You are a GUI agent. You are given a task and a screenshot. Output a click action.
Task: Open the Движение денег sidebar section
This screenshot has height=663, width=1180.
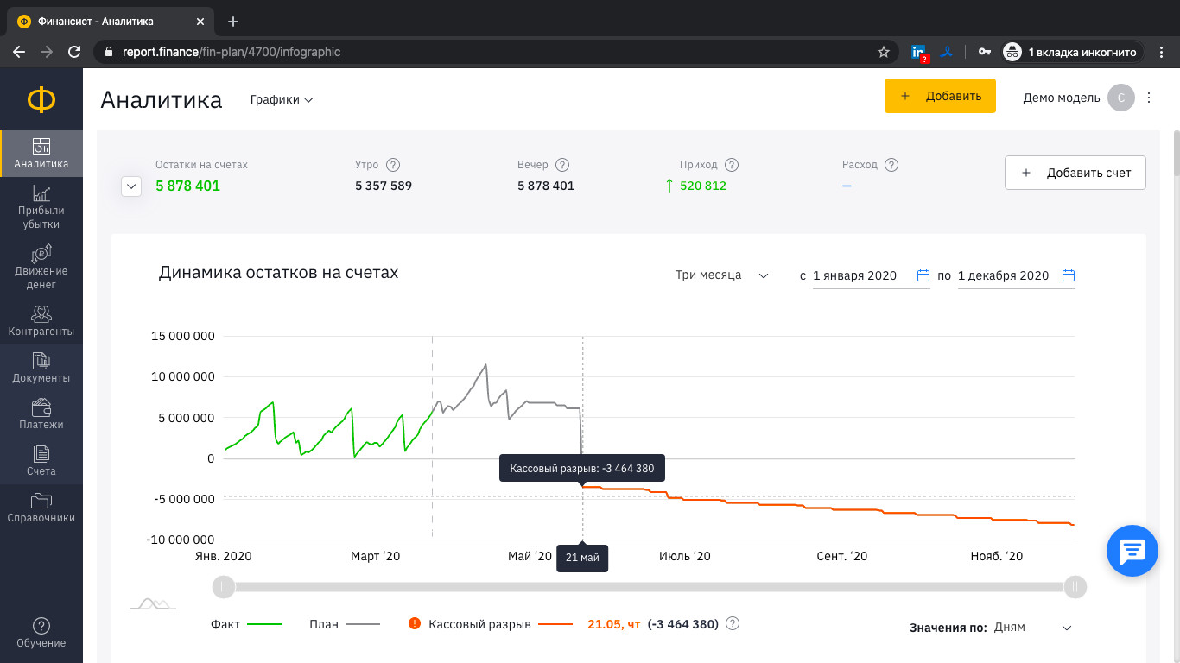(41, 267)
